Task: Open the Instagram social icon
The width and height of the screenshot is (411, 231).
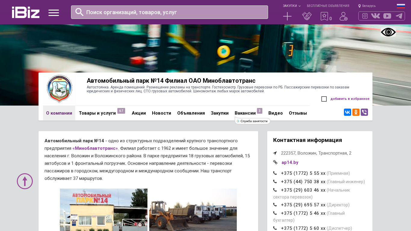Action: [365, 16]
